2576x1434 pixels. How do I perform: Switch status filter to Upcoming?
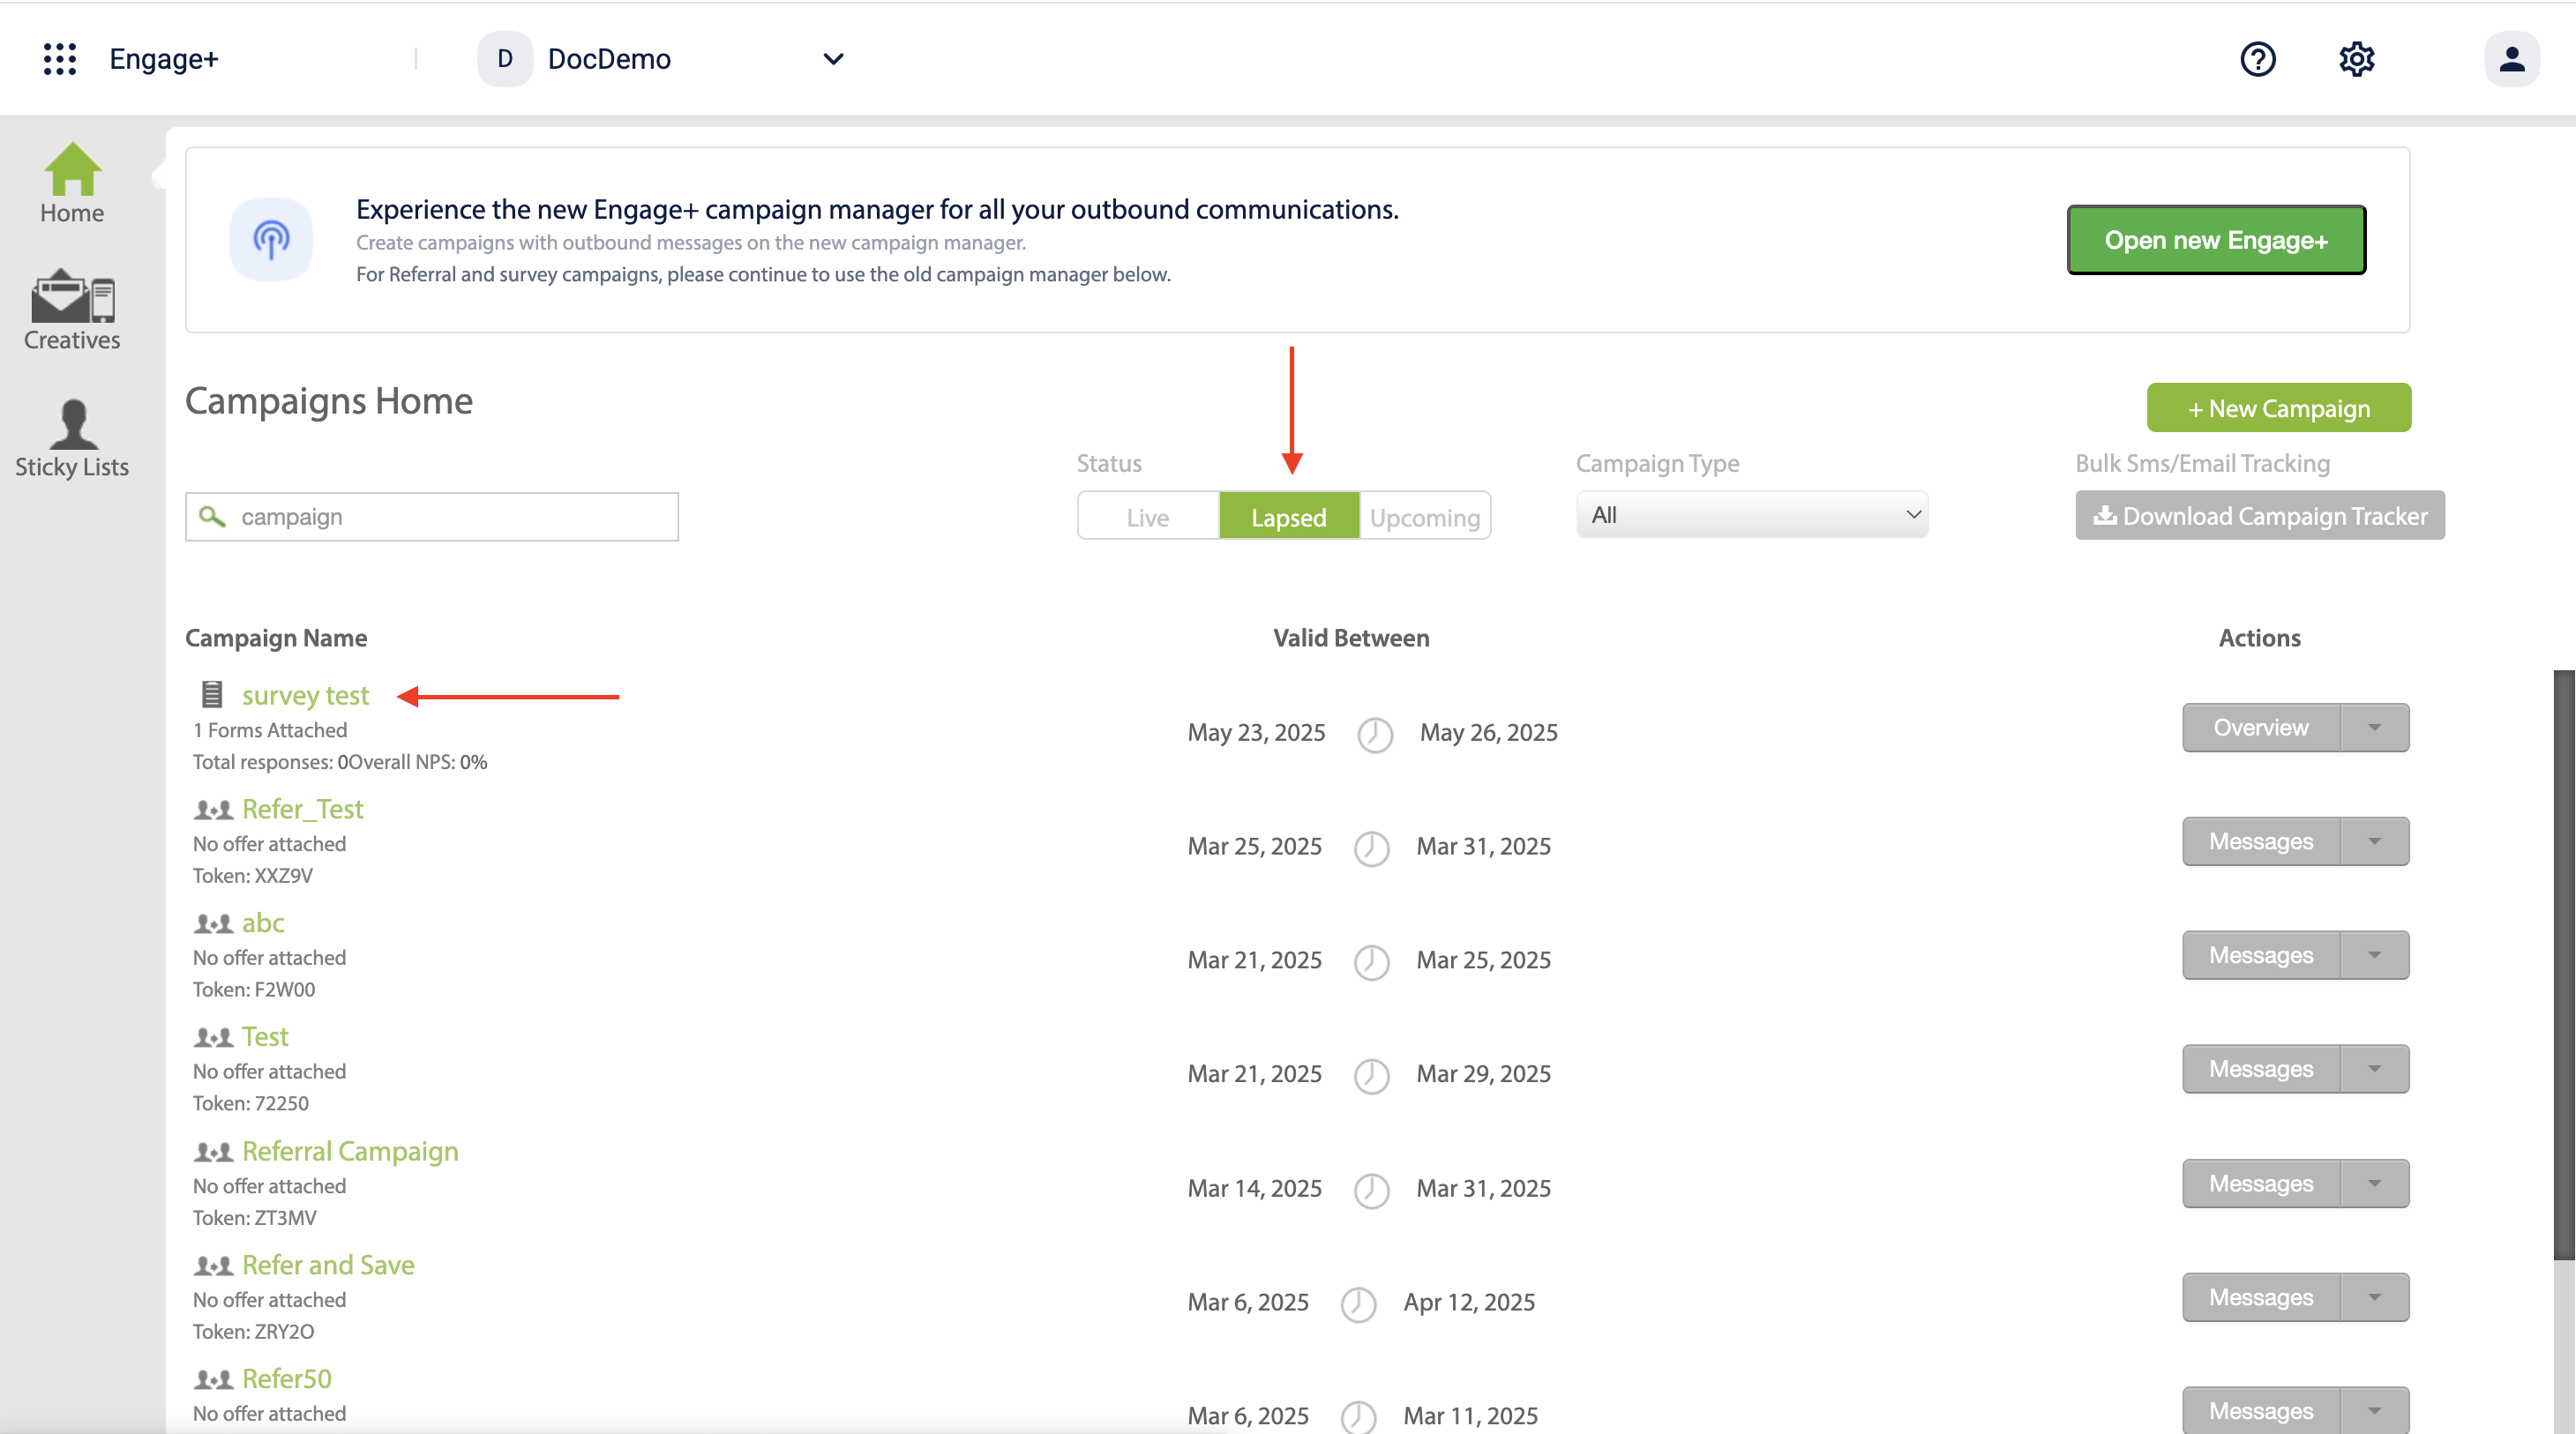[1424, 517]
